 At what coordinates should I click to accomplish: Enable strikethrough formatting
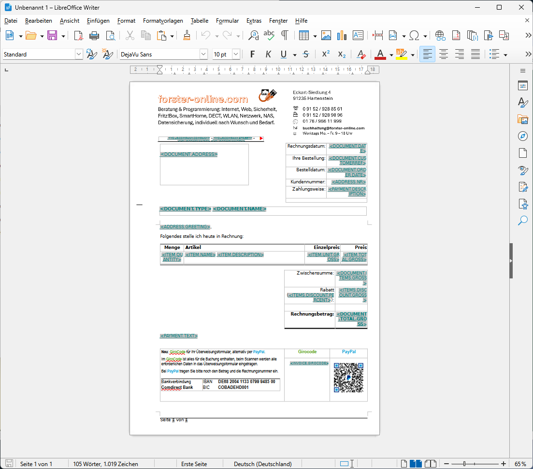click(x=305, y=54)
